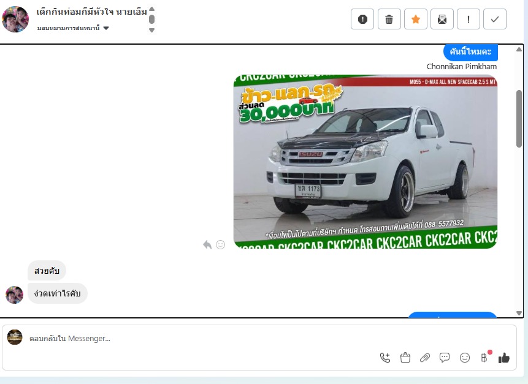Click the name field small down arrow
Screen dimensions: 528x384
152,30
